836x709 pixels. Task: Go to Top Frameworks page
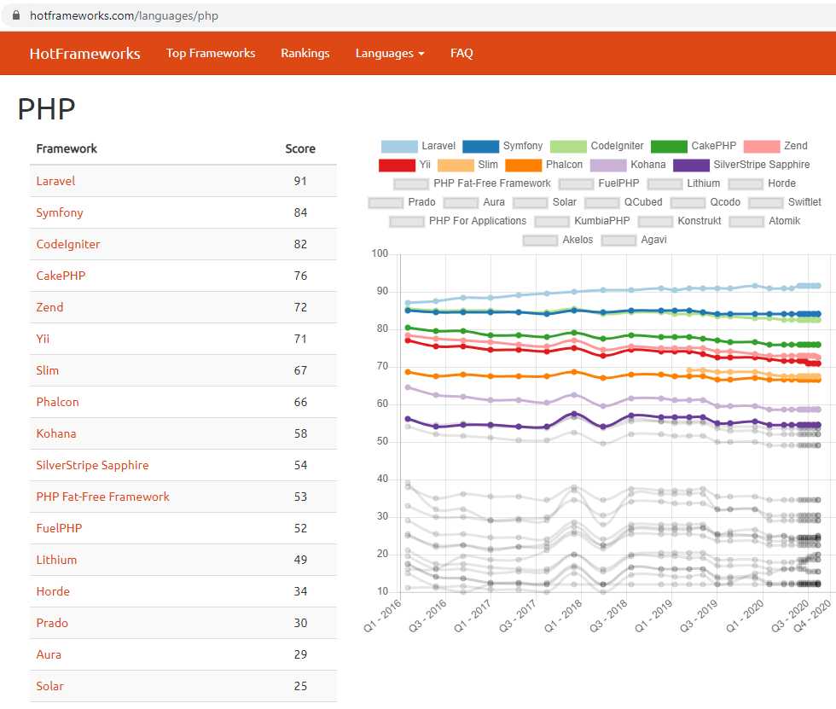[211, 53]
